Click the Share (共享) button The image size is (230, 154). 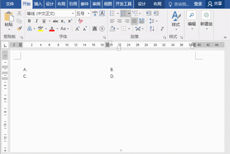215,4
